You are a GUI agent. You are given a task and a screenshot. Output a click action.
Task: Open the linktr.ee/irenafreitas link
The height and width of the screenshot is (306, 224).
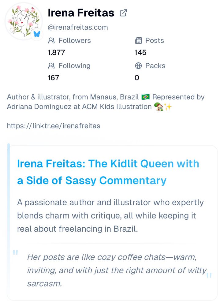point(54,126)
